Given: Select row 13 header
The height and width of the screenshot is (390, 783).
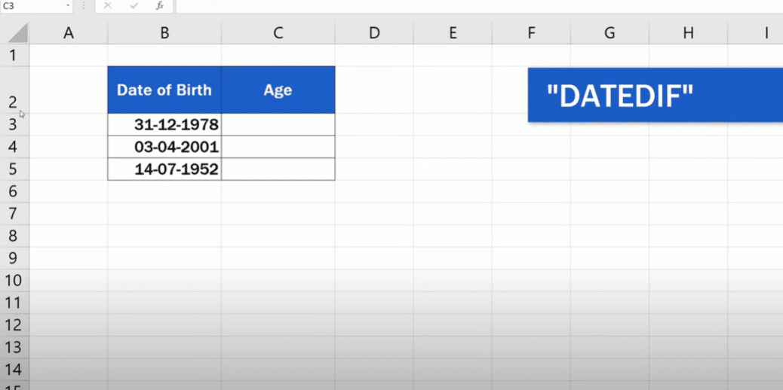Looking at the screenshot, I should [x=14, y=348].
